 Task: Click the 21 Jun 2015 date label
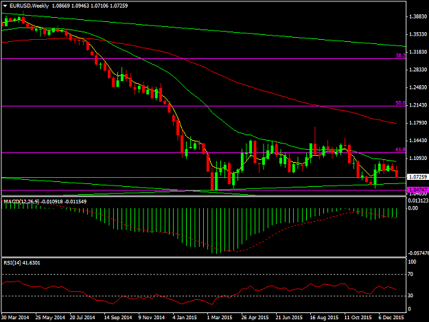point(289,317)
